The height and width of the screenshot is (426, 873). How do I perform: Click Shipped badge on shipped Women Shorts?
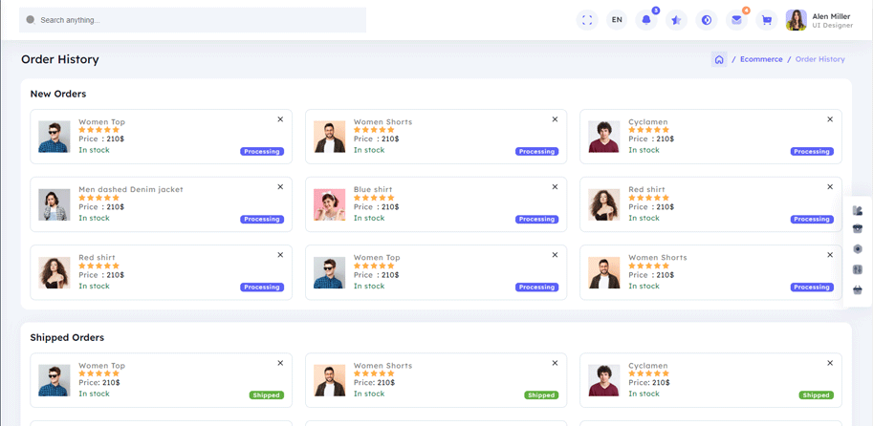tap(541, 395)
